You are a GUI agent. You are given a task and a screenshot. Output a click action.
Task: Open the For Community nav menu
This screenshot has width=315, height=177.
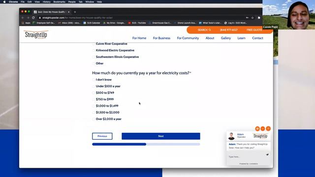point(188,38)
